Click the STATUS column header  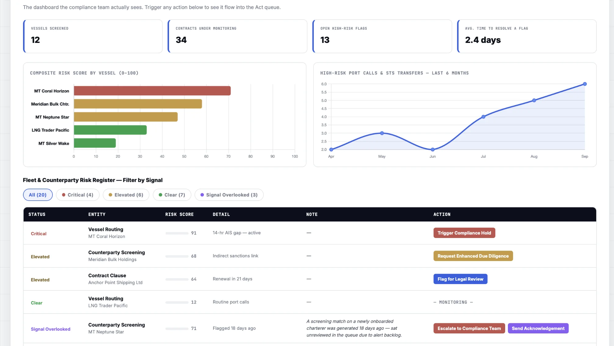[37, 214]
